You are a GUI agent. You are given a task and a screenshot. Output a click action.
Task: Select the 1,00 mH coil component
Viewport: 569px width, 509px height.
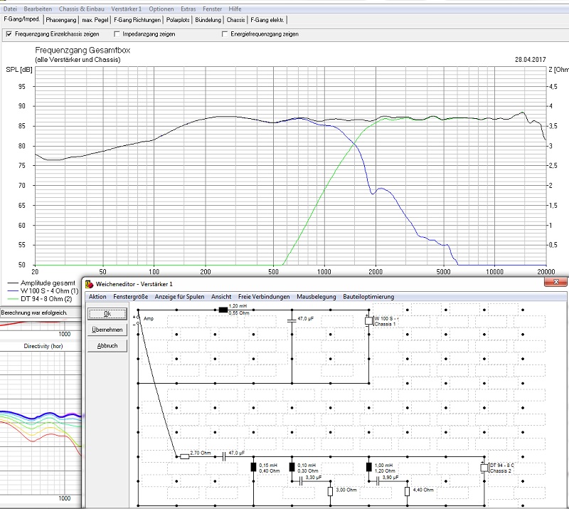tap(369, 467)
